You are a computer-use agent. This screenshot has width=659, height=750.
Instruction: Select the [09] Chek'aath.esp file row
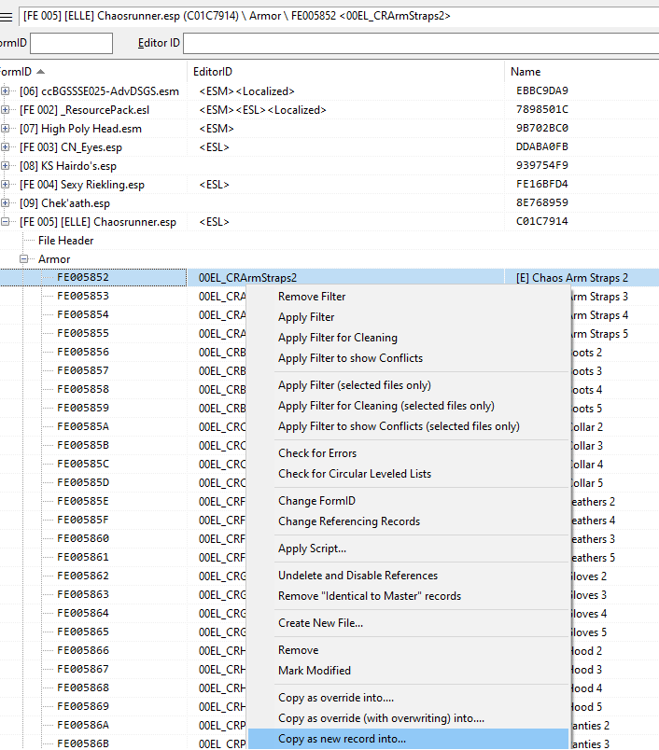[64, 203]
